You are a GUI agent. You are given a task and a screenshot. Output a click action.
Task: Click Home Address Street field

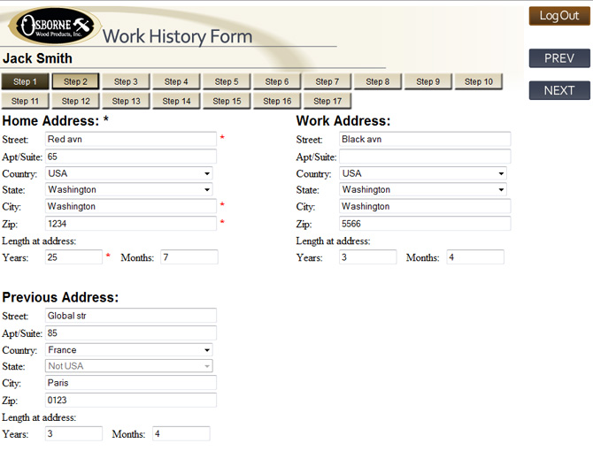130,139
